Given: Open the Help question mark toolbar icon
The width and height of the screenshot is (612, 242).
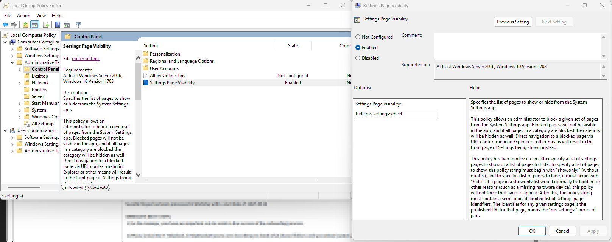Looking at the screenshot, I should click(x=58, y=25).
